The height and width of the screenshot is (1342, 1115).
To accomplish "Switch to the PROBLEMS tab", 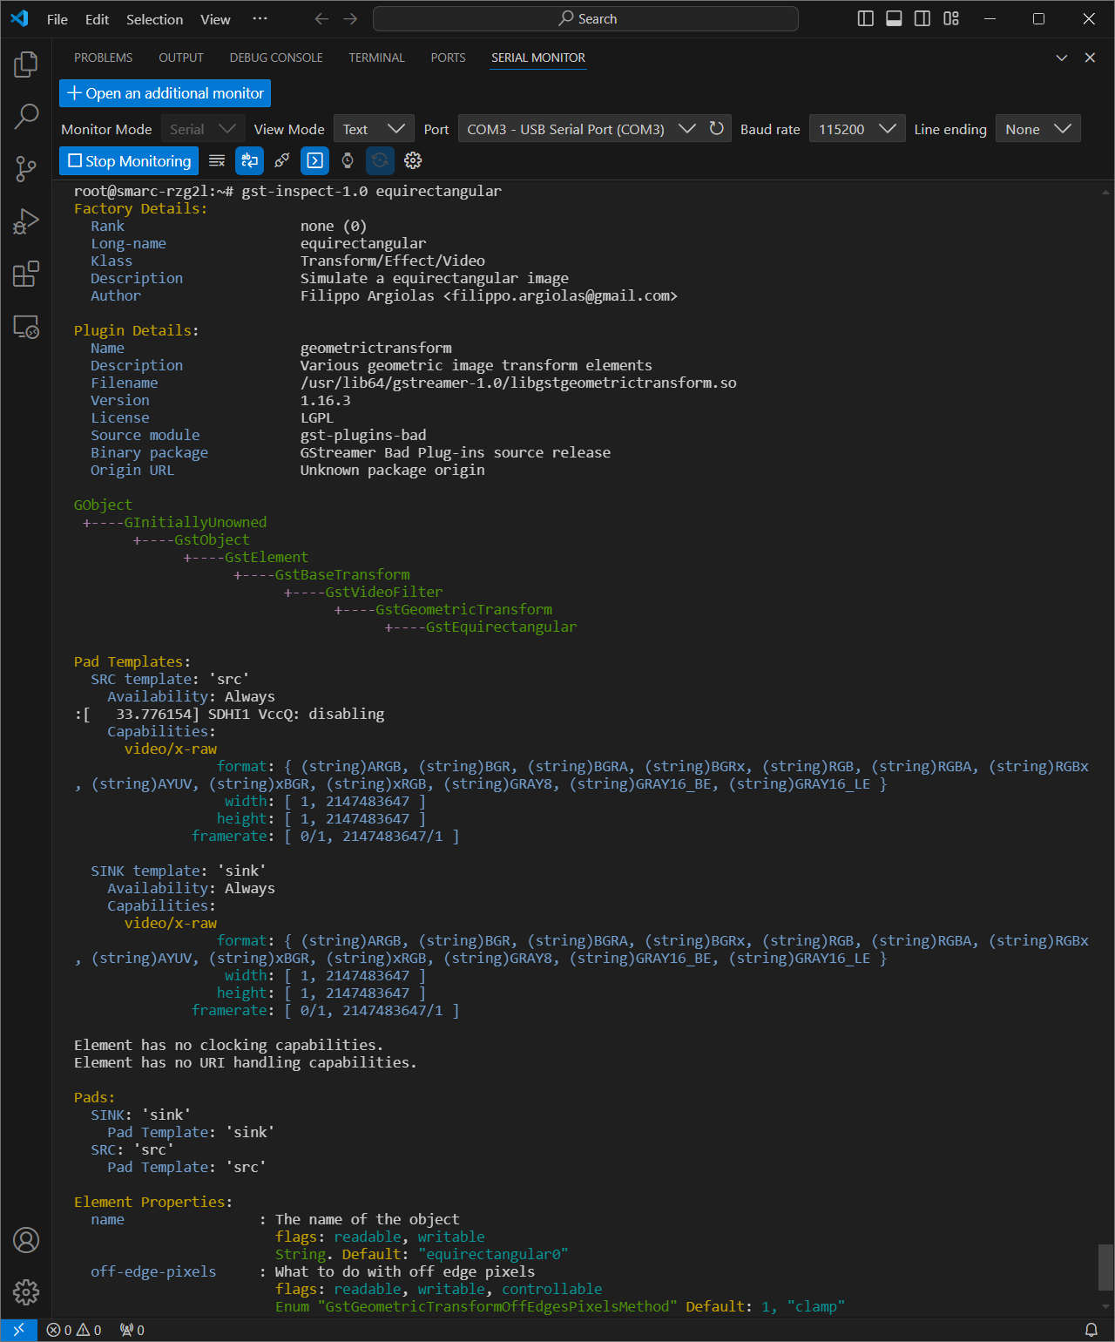I will [x=103, y=58].
